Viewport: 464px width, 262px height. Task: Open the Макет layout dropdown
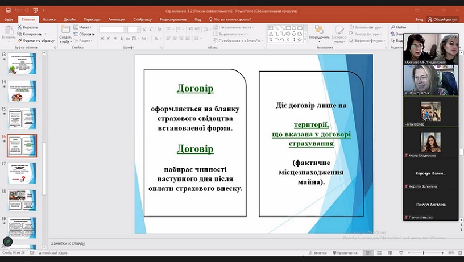[x=83, y=27]
